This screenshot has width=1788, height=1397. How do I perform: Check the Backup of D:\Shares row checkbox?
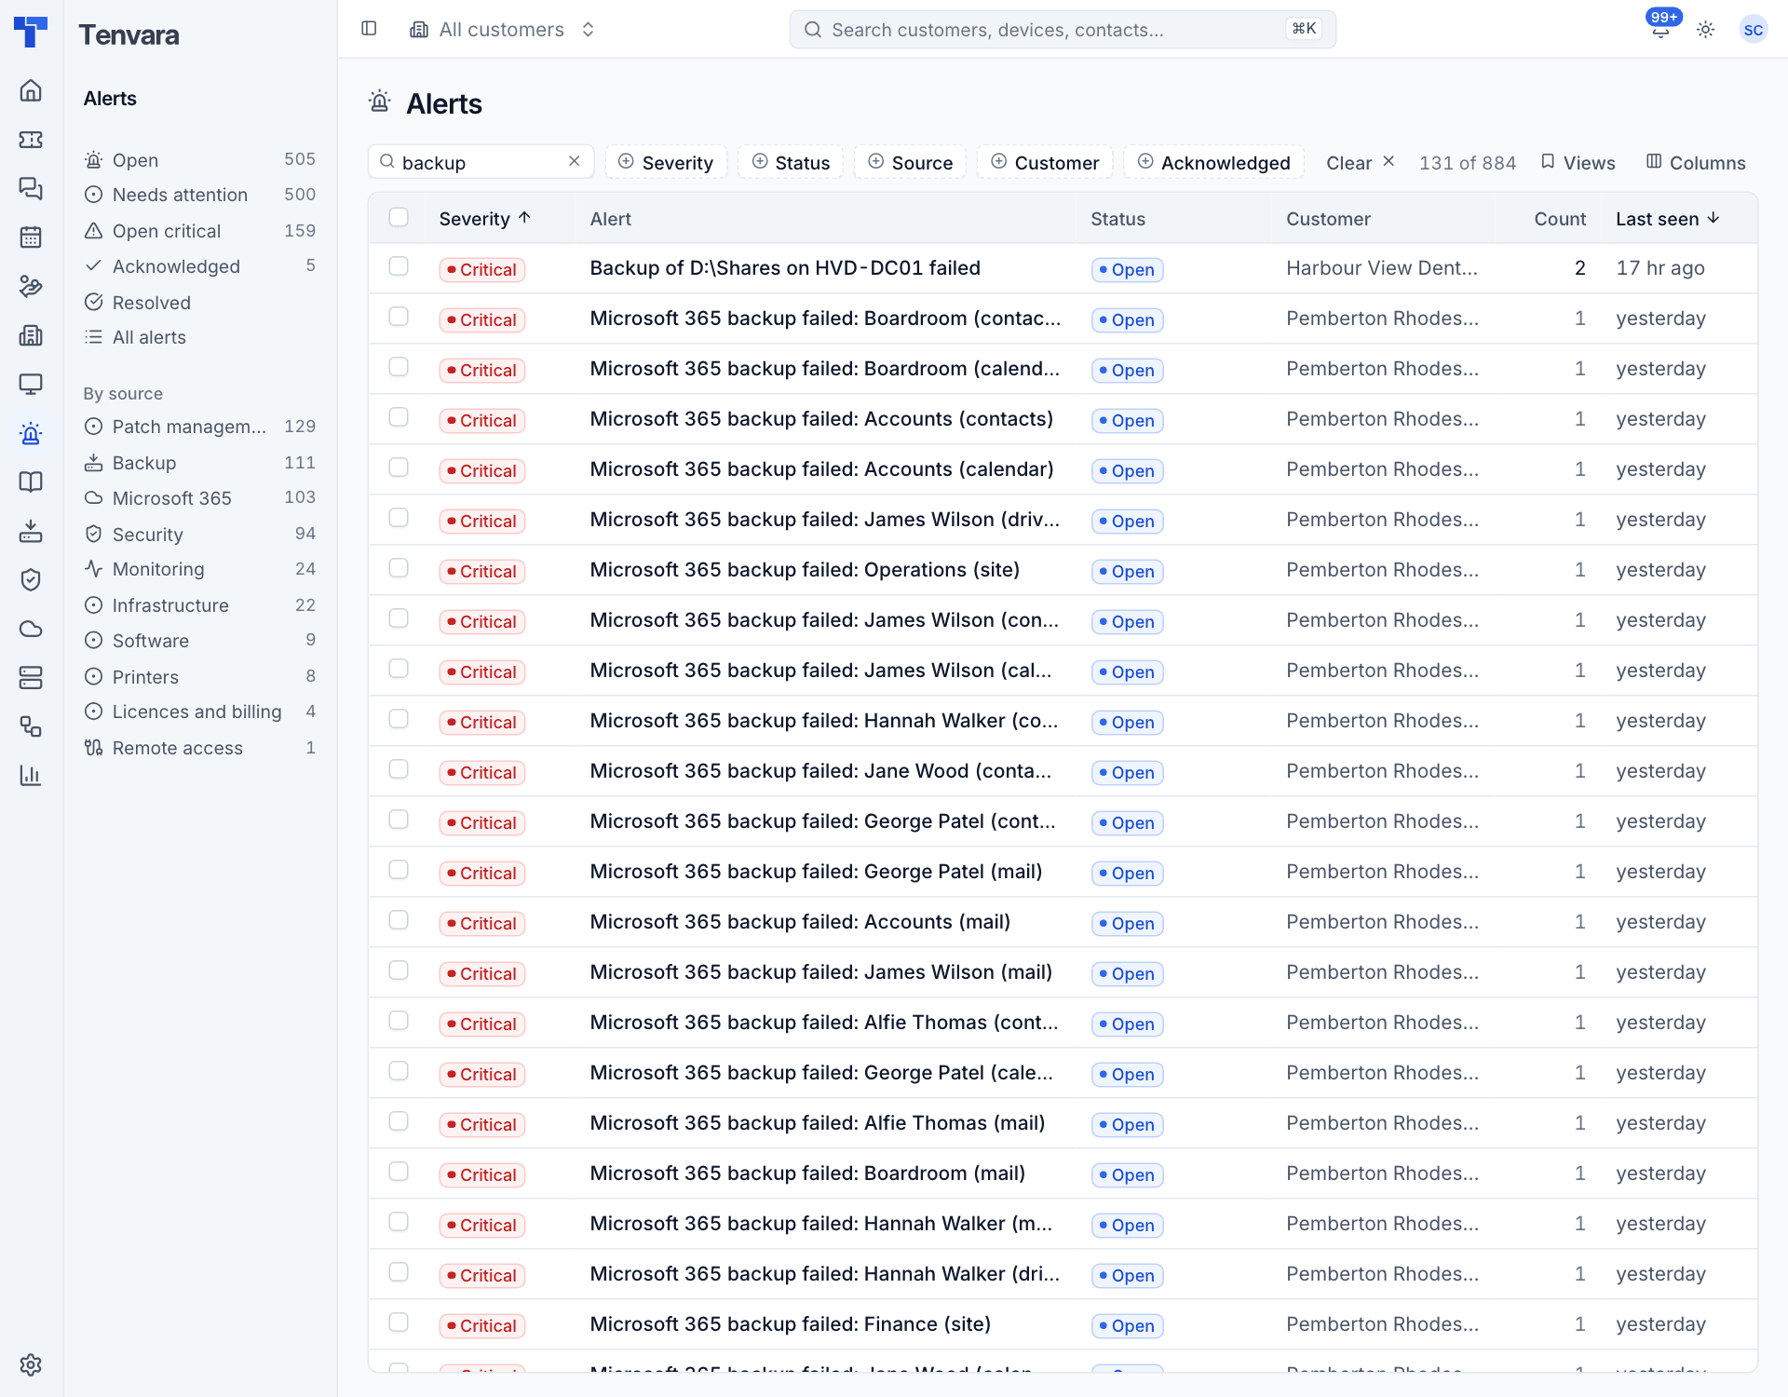click(399, 266)
